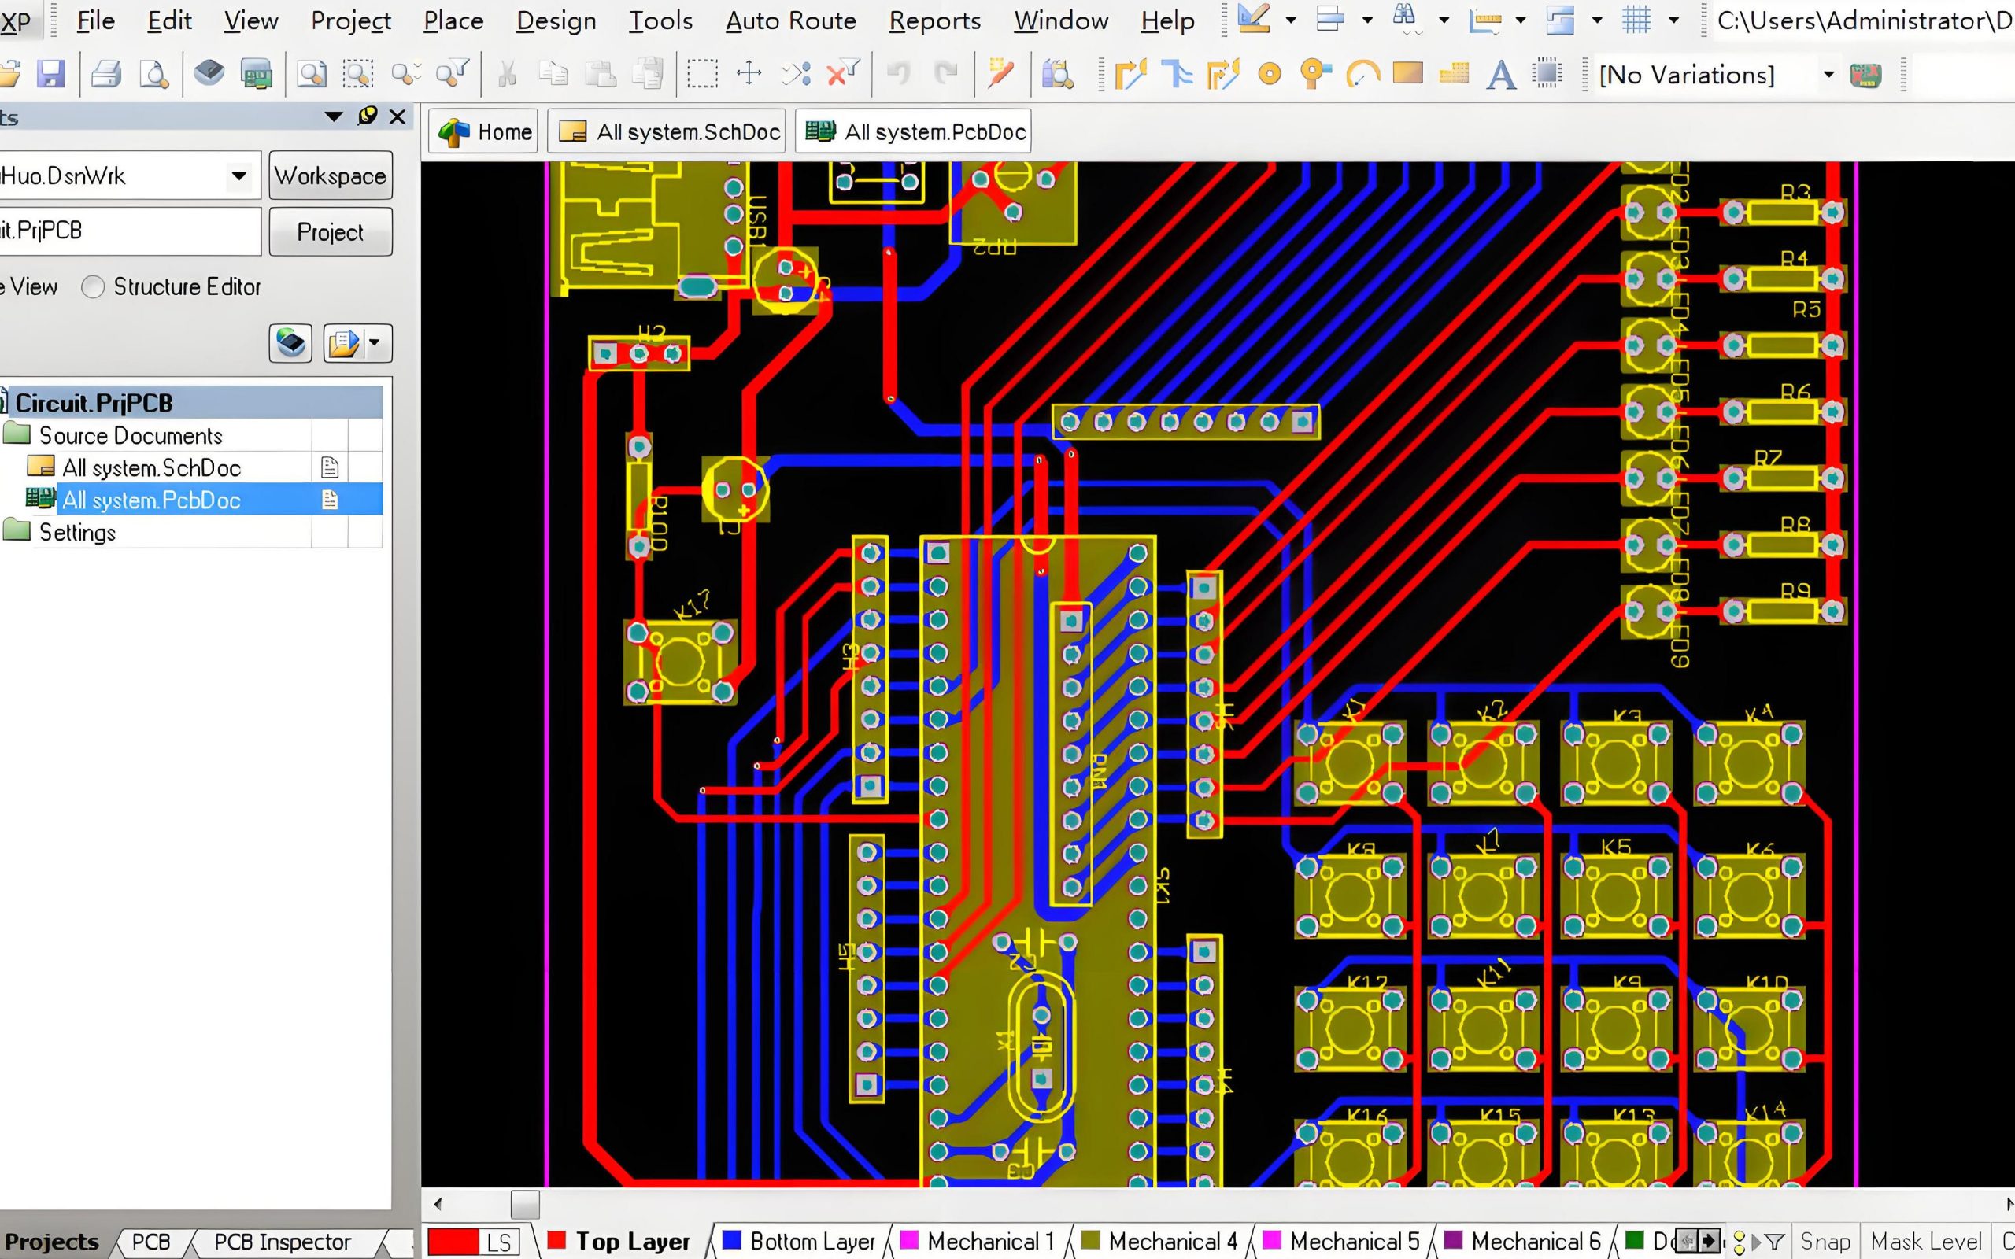Open the Reports menu
The height and width of the screenshot is (1259, 2015).
pos(934,20)
